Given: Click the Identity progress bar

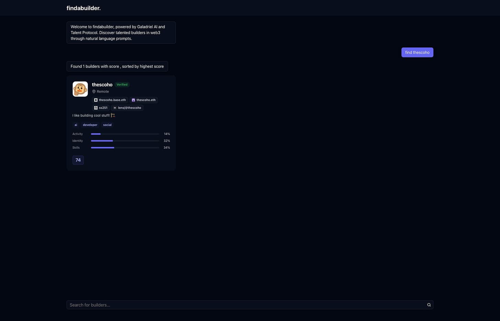Looking at the screenshot, I should pyautogui.click(x=125, y=141).
